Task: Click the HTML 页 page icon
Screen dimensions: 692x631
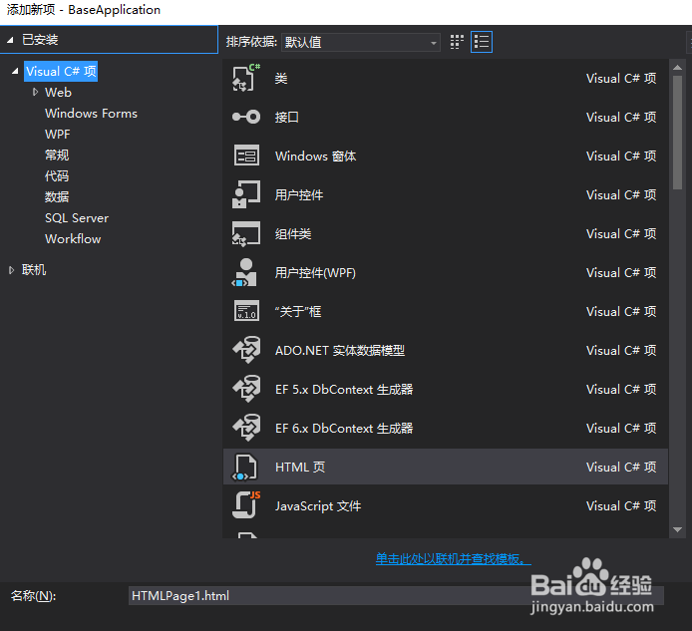Action: [244, 467]
